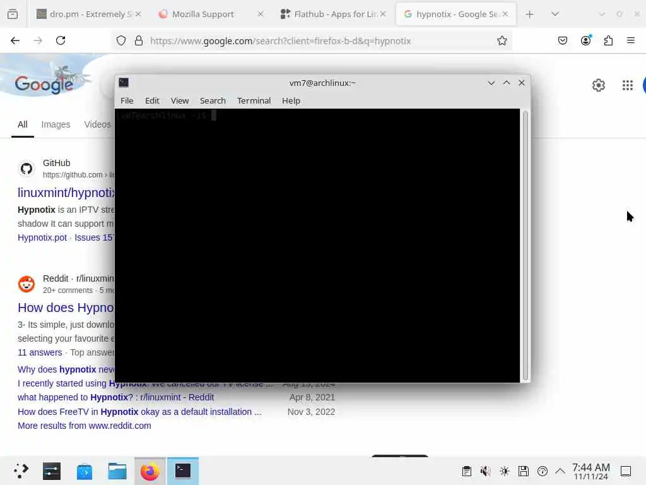646x485 pixels.
Task: Open the Pocket save icon
Action: 562,40
